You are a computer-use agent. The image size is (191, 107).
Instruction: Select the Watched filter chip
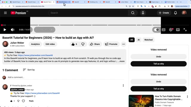(148, 40)
